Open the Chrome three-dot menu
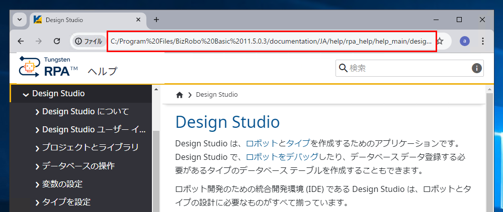 [x=483, y=41]
